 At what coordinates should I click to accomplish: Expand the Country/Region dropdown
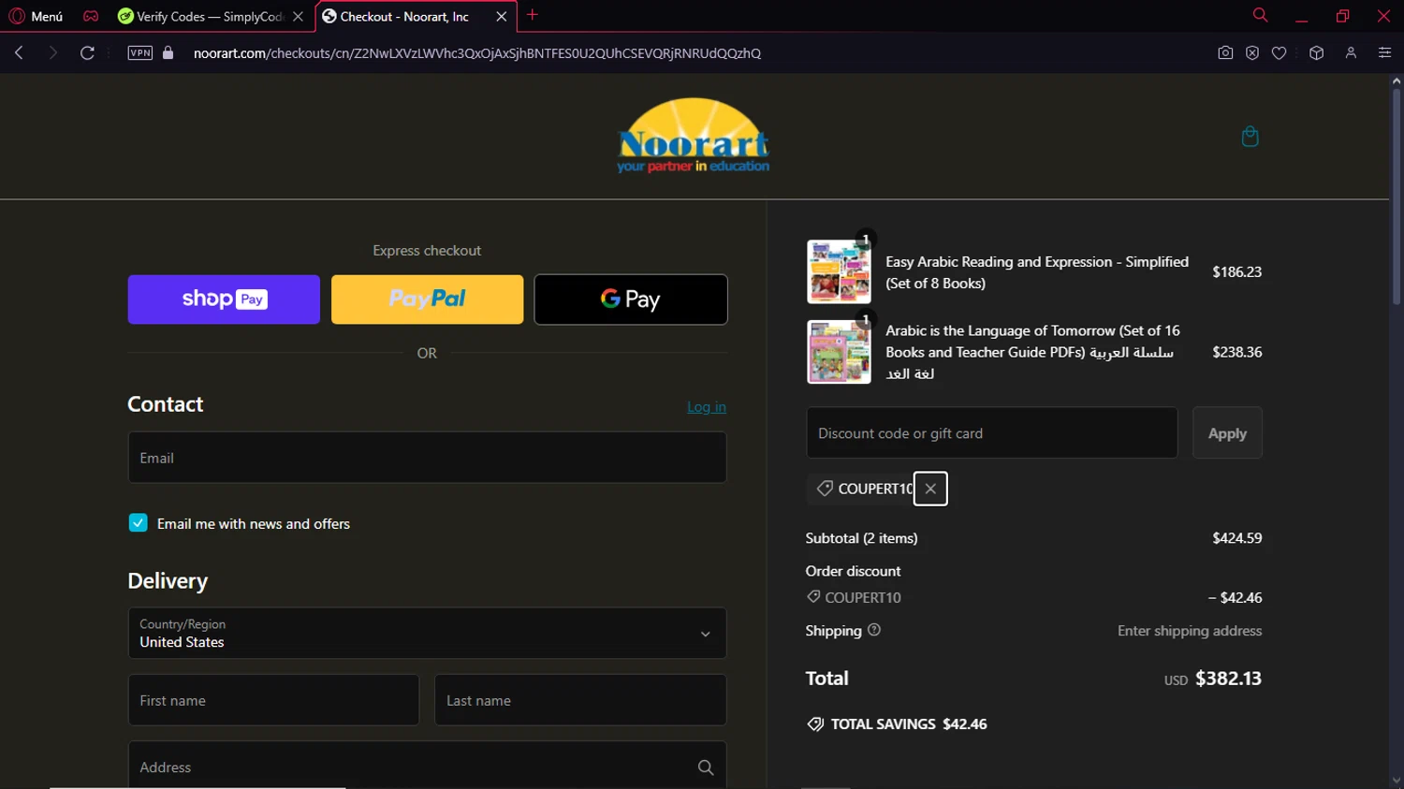[x=427, y=633]
